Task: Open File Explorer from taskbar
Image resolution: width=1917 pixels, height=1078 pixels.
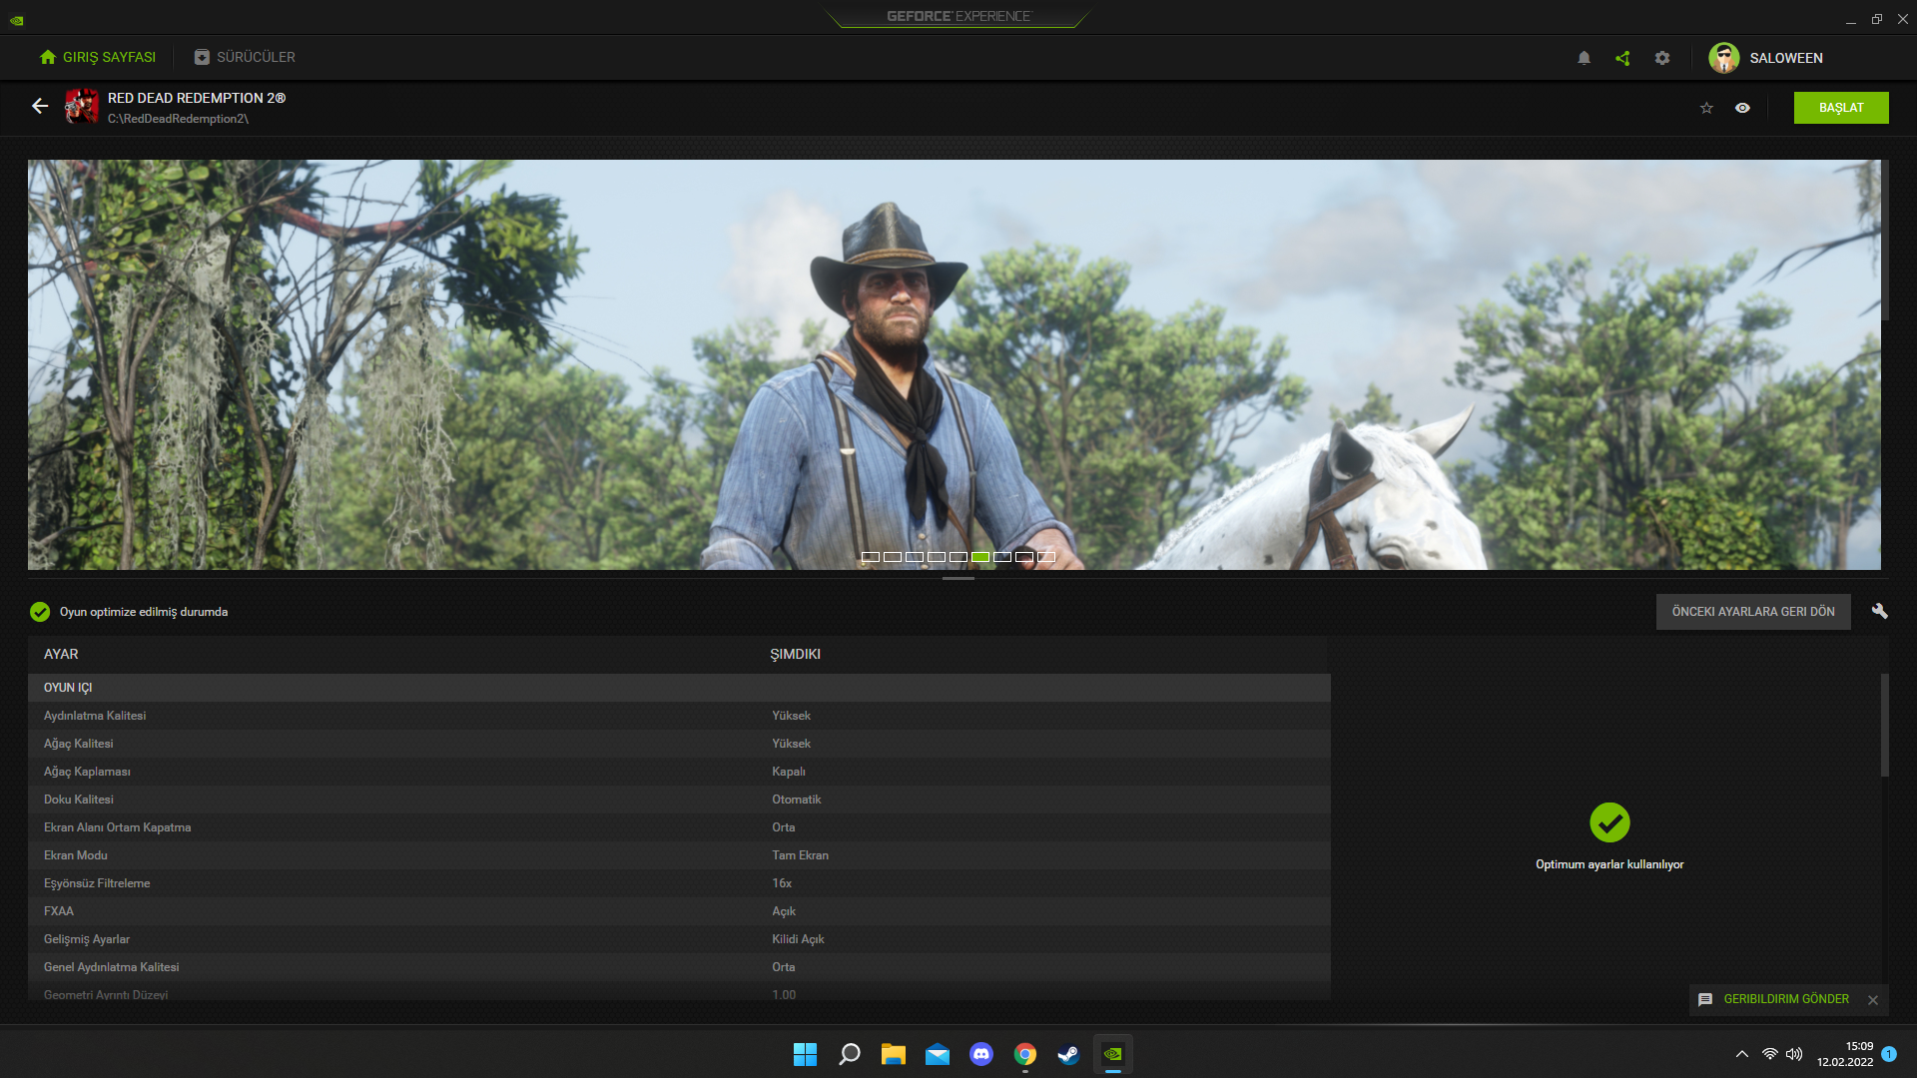Action: click(893, 1054)
